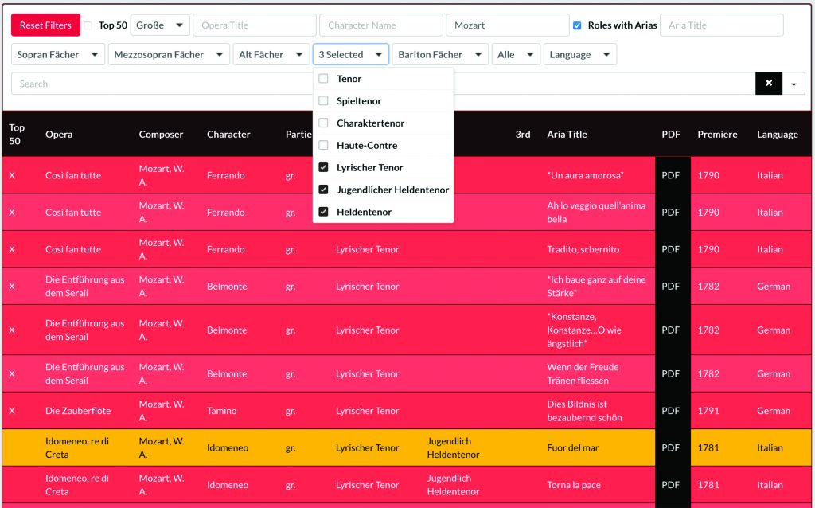
Task: Open the PDF for "Fuor del mar"
Action: pyautogui.click(x=670, y=447)
